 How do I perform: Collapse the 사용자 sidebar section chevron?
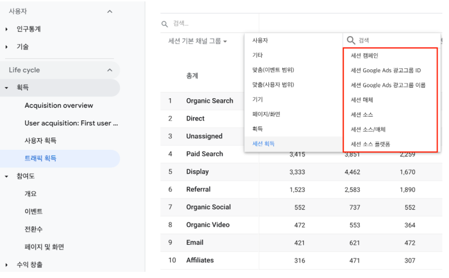click(110, 11)
